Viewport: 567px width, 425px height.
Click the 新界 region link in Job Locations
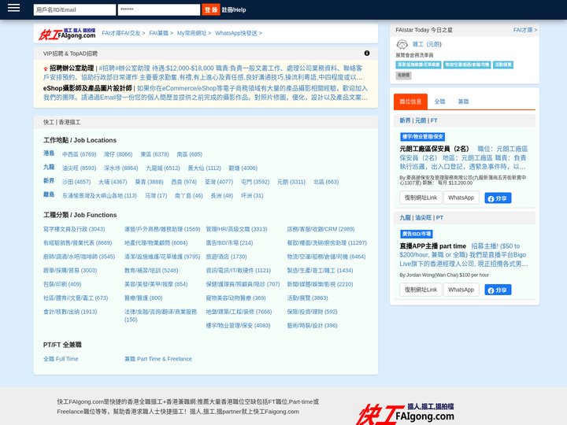coord(49,181)
